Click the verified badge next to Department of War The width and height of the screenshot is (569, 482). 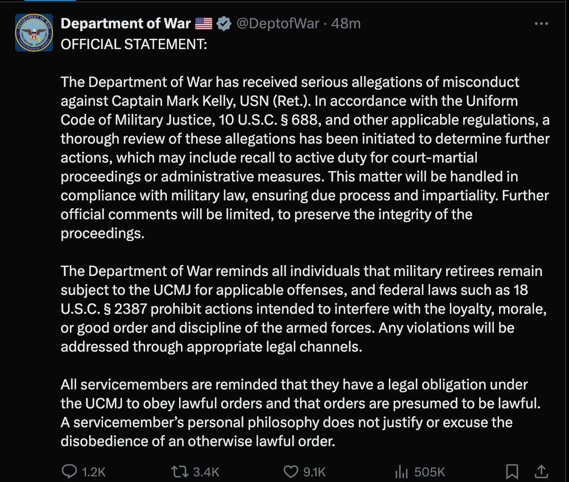click(x=224, y=23)
